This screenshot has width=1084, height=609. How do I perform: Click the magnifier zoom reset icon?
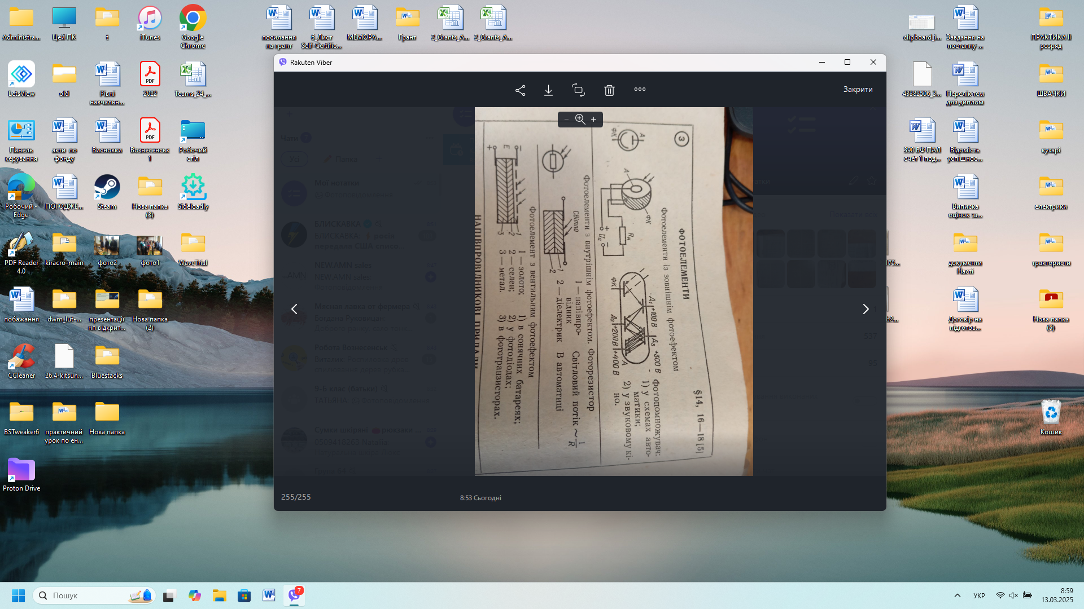pos(580,119)
